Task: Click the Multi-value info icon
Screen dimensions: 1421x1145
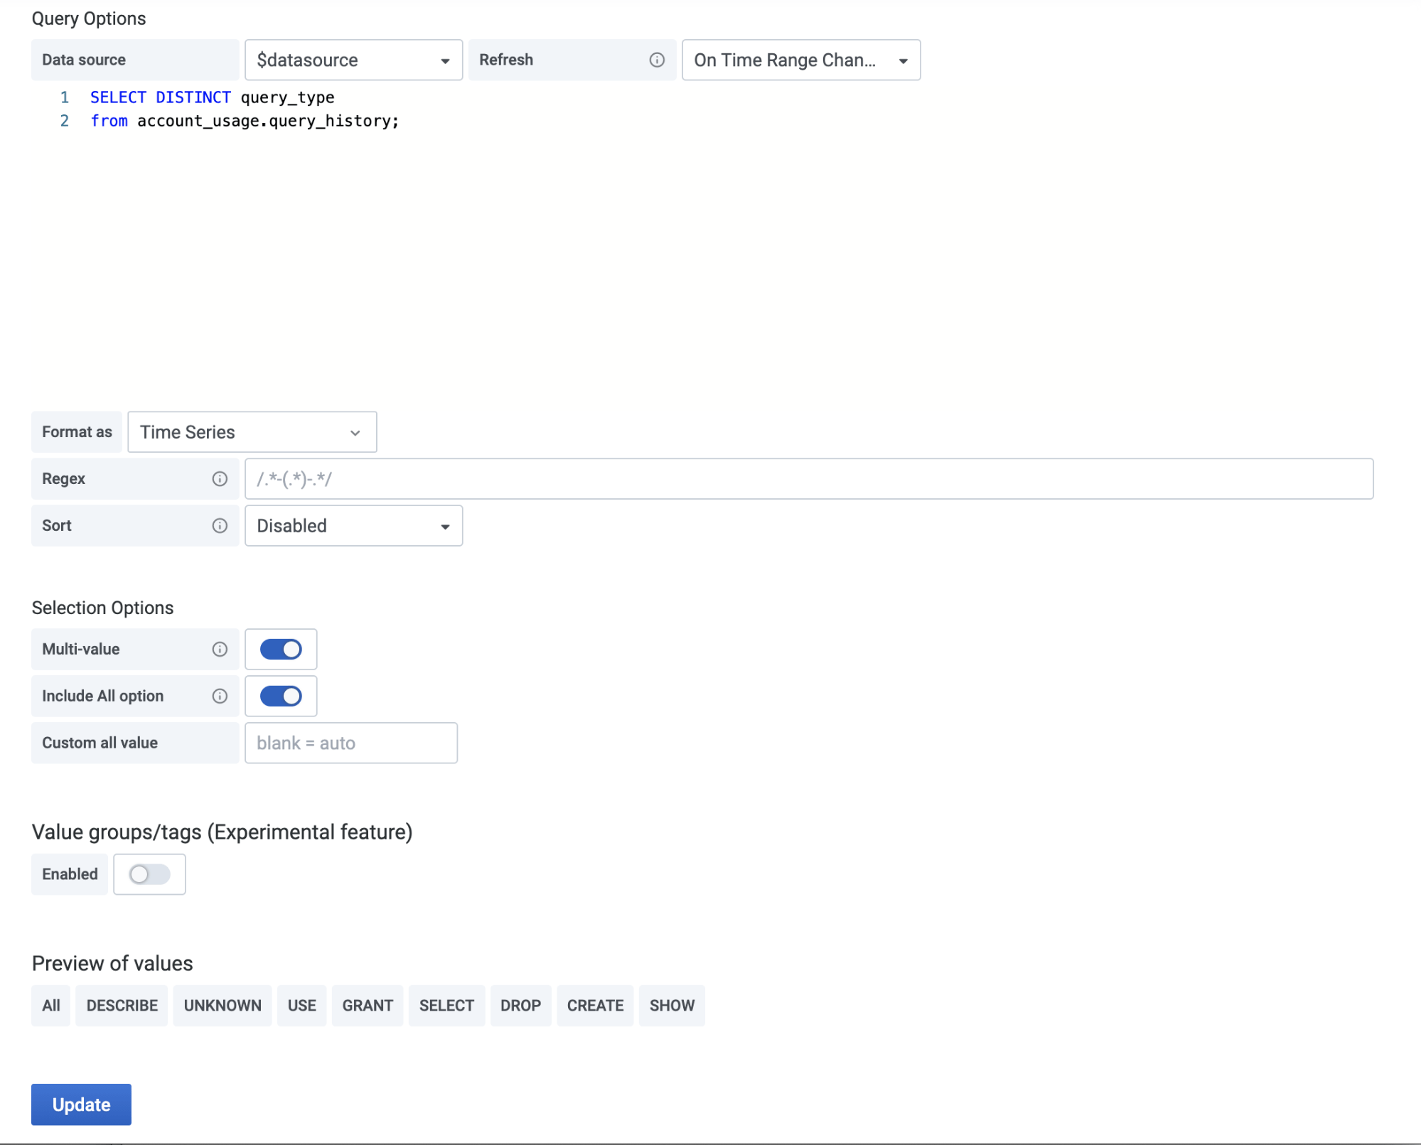Action: point(220,649)
